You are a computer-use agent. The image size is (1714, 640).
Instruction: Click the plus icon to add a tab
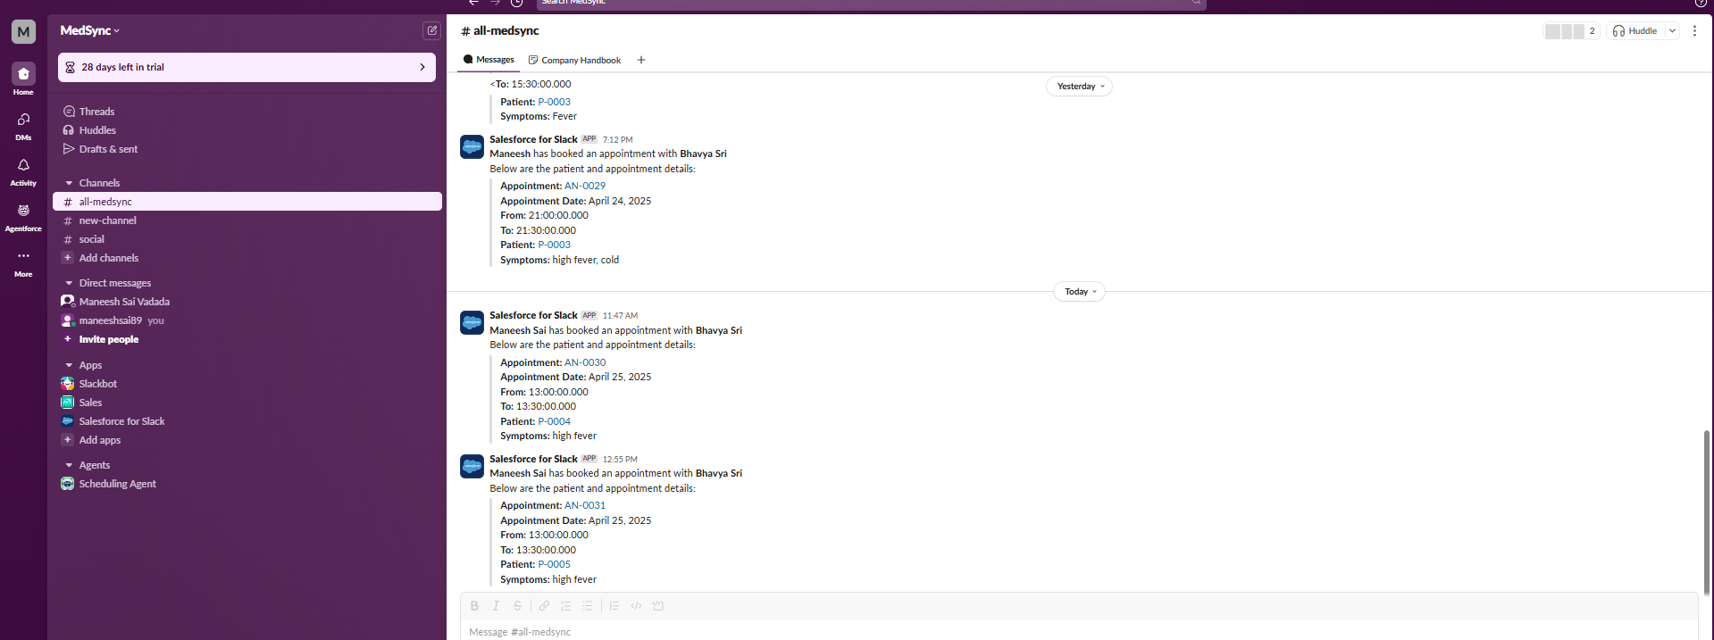pyautogui.click(x=641, y=60)
